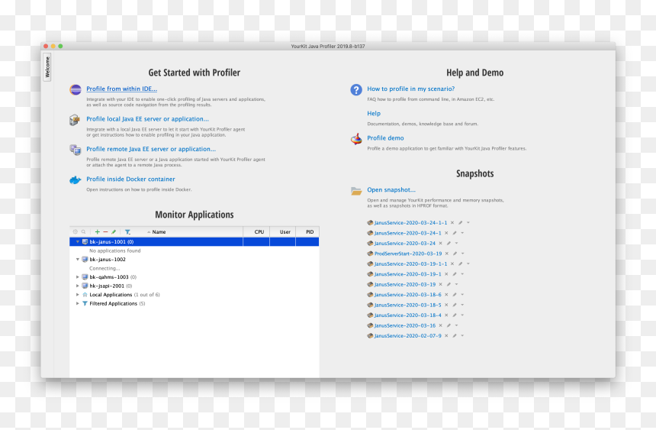Viewport: 656px width, 430px height.
Task: Click the green pencil to edit a connection
Action: [x=114, y=231]
